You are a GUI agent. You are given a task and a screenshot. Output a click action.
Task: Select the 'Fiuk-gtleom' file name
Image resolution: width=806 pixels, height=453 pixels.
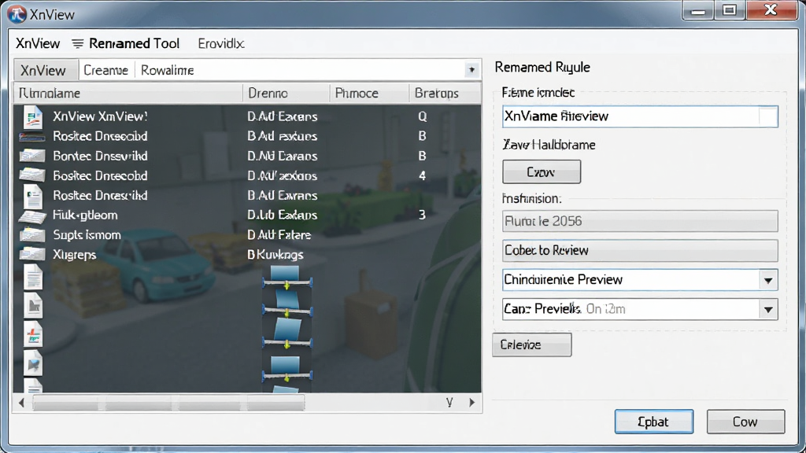tap(85, 215)
